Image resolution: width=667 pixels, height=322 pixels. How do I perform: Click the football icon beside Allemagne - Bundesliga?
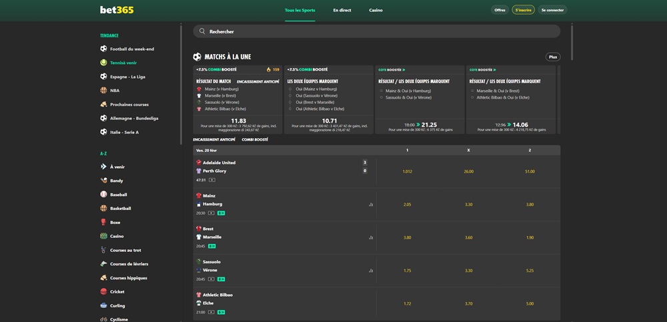pos(103,118)
